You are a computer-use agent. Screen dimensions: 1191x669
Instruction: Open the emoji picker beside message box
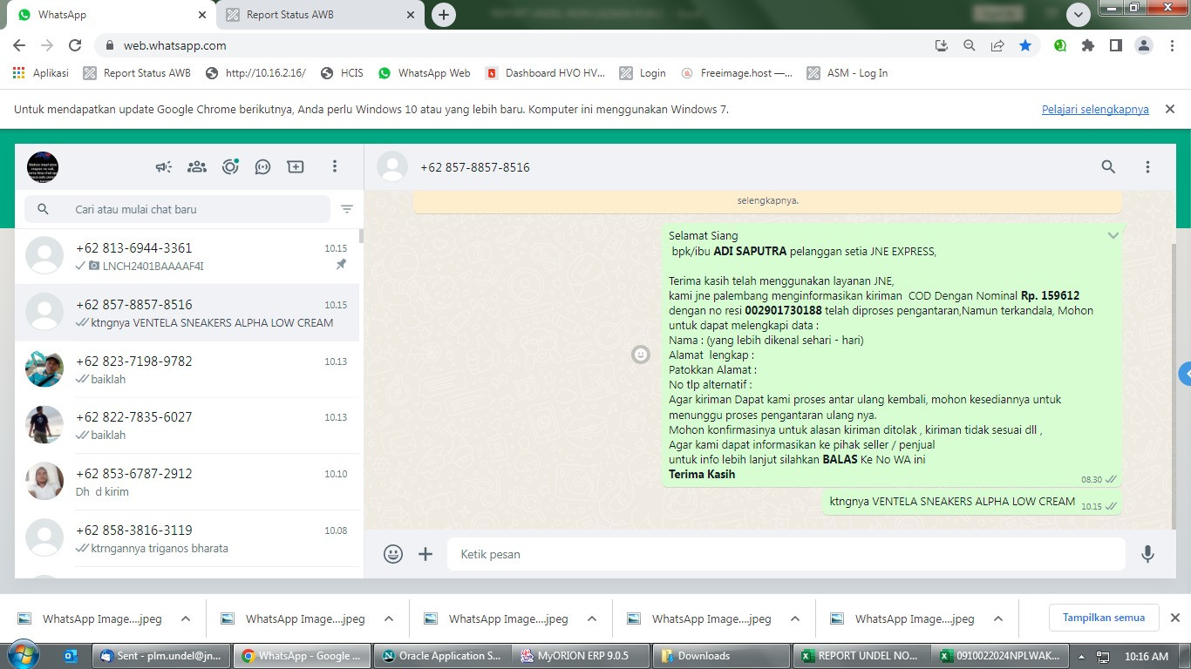393,554
